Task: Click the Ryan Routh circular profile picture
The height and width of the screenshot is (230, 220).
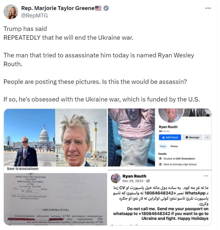Action: point(171,115)
